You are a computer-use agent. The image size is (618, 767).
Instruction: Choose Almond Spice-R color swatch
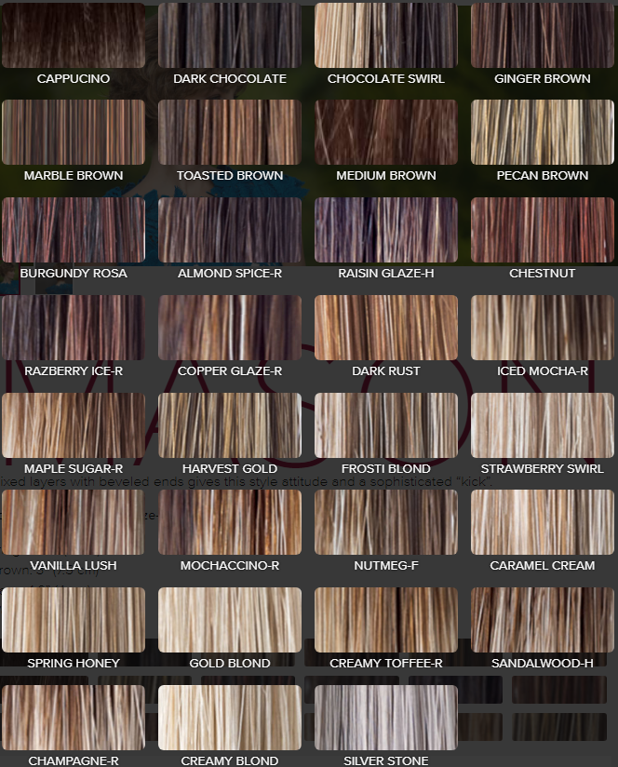click(230, 230)
